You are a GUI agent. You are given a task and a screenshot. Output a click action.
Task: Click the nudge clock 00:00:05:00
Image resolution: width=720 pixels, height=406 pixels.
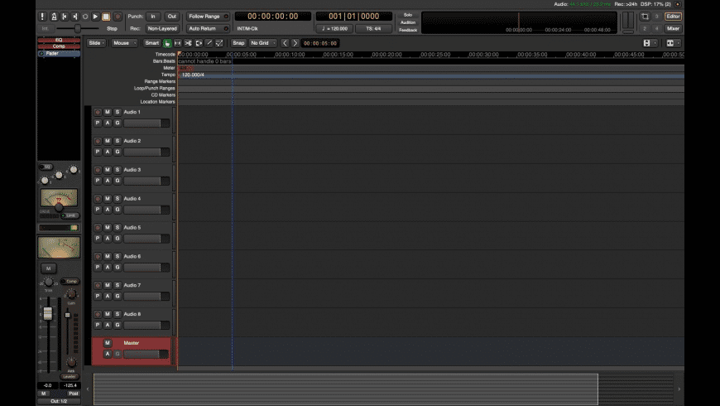320,43
